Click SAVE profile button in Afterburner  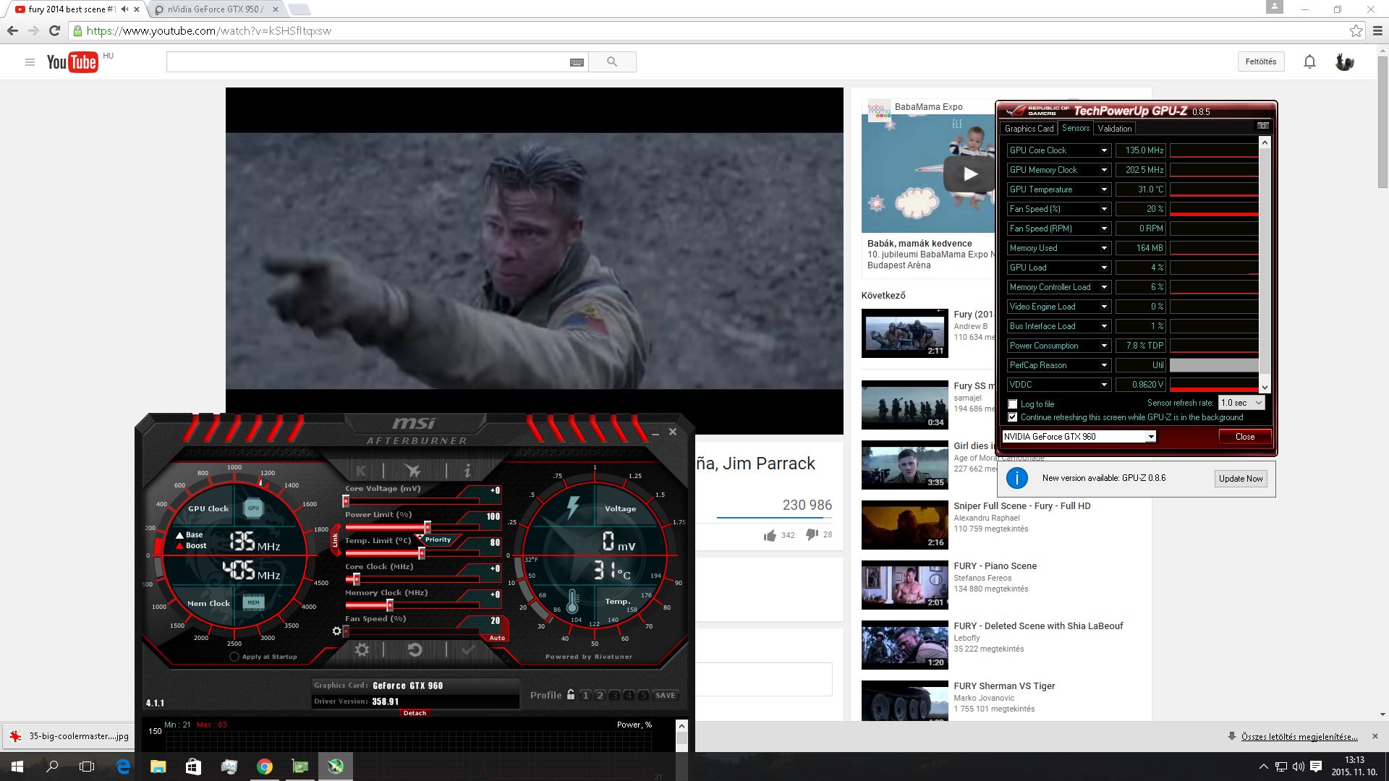click(665, 695)
